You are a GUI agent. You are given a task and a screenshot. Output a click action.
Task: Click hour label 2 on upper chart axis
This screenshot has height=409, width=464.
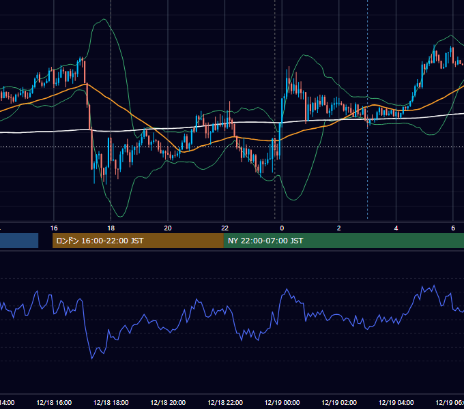[339, 228]
